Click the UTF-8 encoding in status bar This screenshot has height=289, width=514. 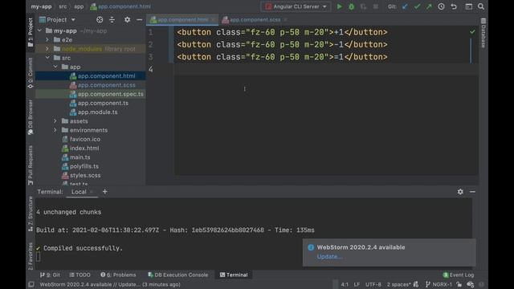(373, 284)
